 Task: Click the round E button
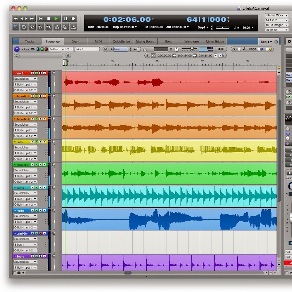pyautogui.click(x=68, y=55)
